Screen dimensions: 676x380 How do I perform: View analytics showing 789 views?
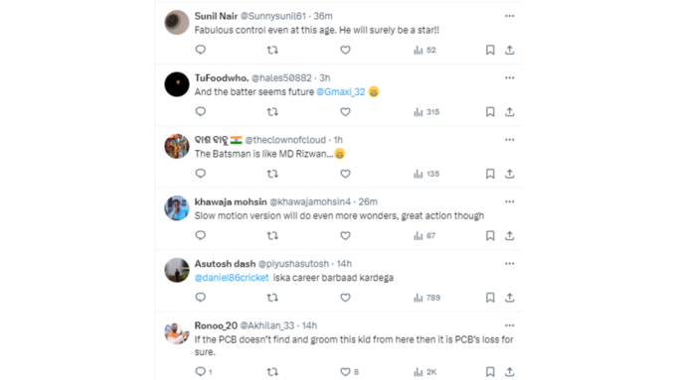[426, 298]
